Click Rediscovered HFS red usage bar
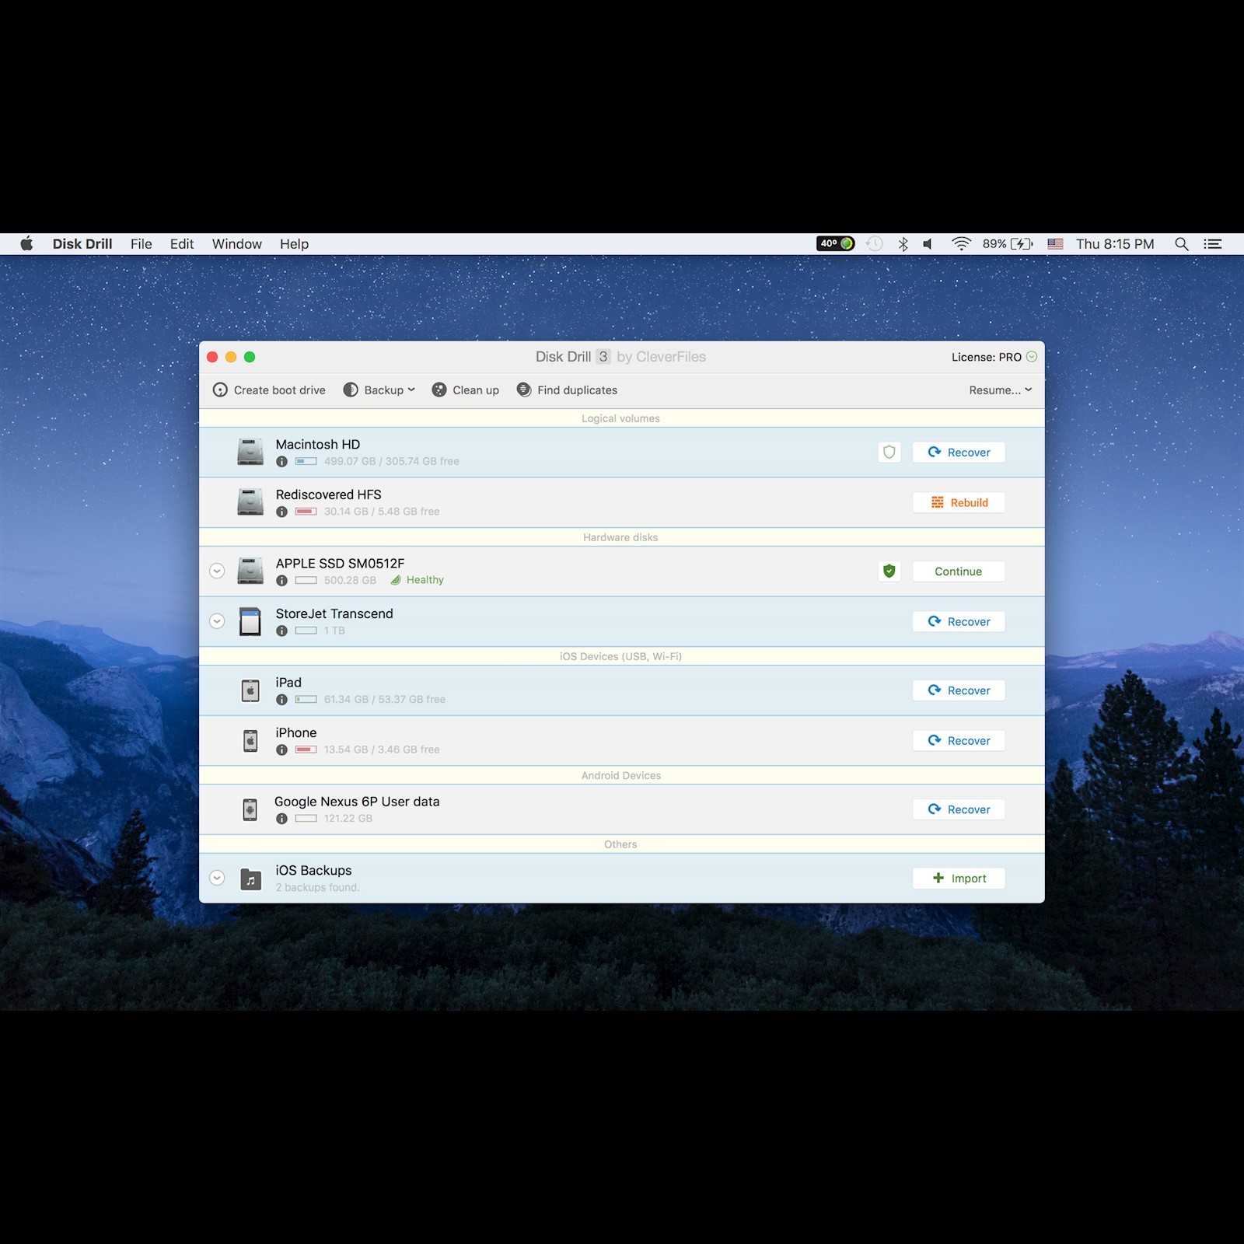Image resolution: width=1244 pixels, height=1244 pixels. tap(306, 512)
